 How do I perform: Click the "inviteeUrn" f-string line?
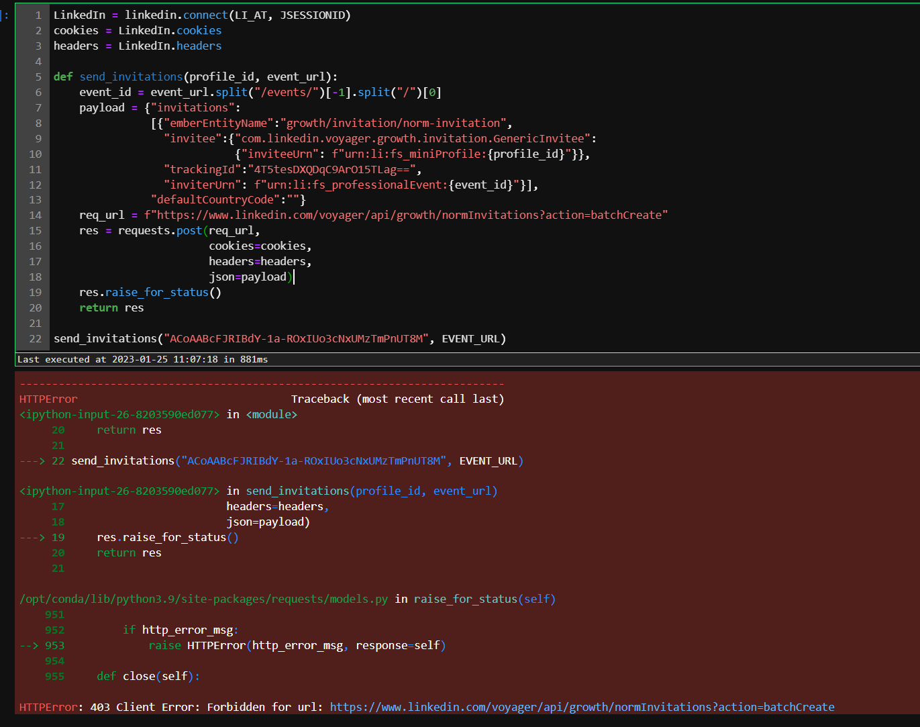[413, 154]
